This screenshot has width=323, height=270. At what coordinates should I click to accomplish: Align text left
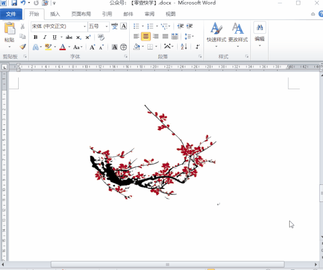(136, 36)
